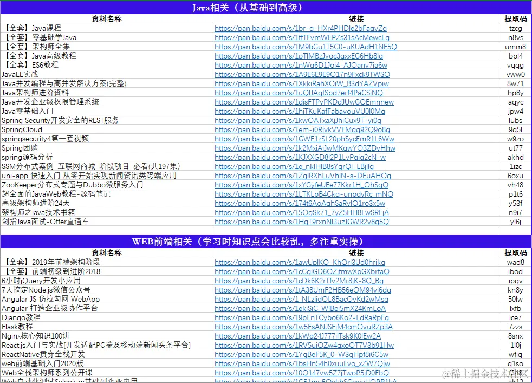Select extraction code ipgv

click(x=515, y=281)
